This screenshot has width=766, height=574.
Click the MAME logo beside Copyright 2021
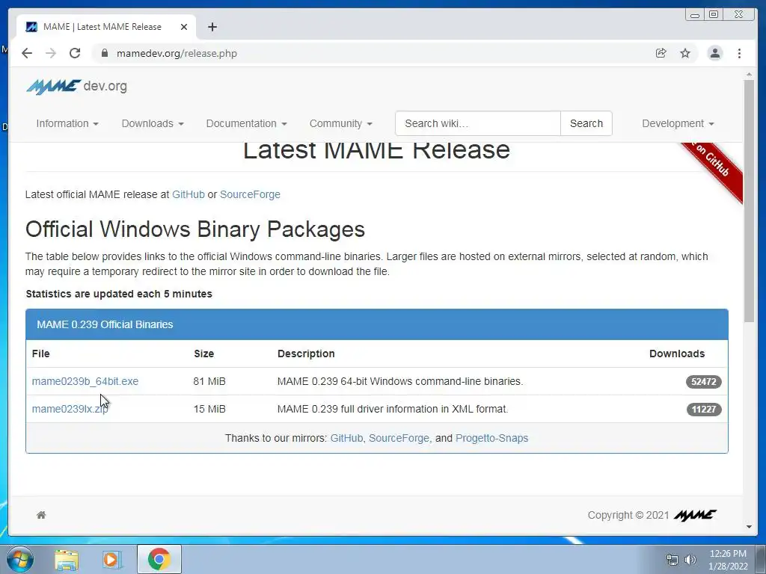[696, 515]
